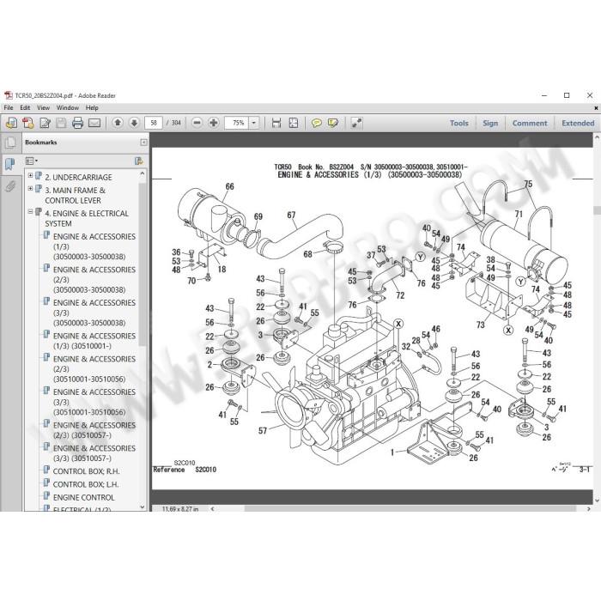Click the page number input field
Screen dimensions: 601x601
coord(154,123)
